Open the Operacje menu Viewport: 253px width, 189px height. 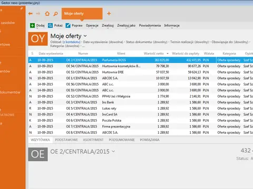pyautogui.click(x=92, y=26)
